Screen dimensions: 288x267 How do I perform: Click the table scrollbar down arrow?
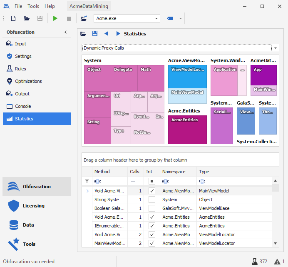point(275,243)
